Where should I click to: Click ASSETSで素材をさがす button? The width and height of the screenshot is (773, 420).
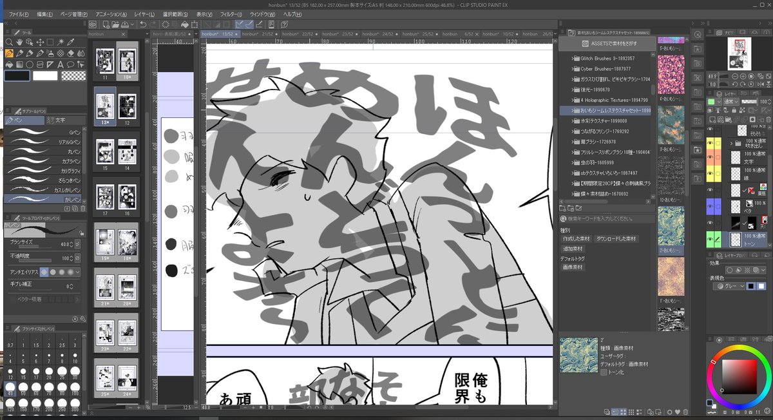607,43
